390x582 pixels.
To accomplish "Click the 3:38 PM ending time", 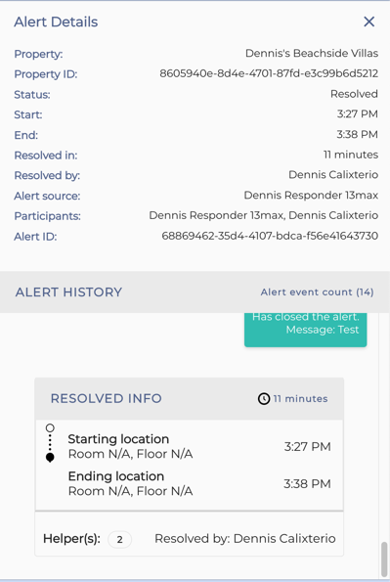I will (x=307, y=483).
